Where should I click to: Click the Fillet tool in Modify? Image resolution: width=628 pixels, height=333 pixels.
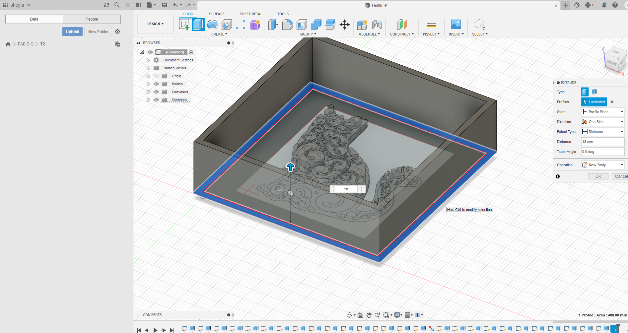tap(287, 25)
